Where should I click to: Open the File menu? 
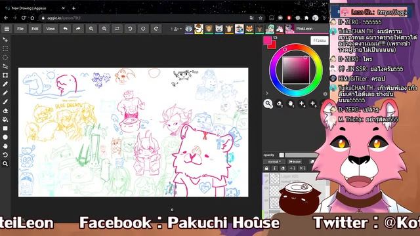tap(20, 29)
